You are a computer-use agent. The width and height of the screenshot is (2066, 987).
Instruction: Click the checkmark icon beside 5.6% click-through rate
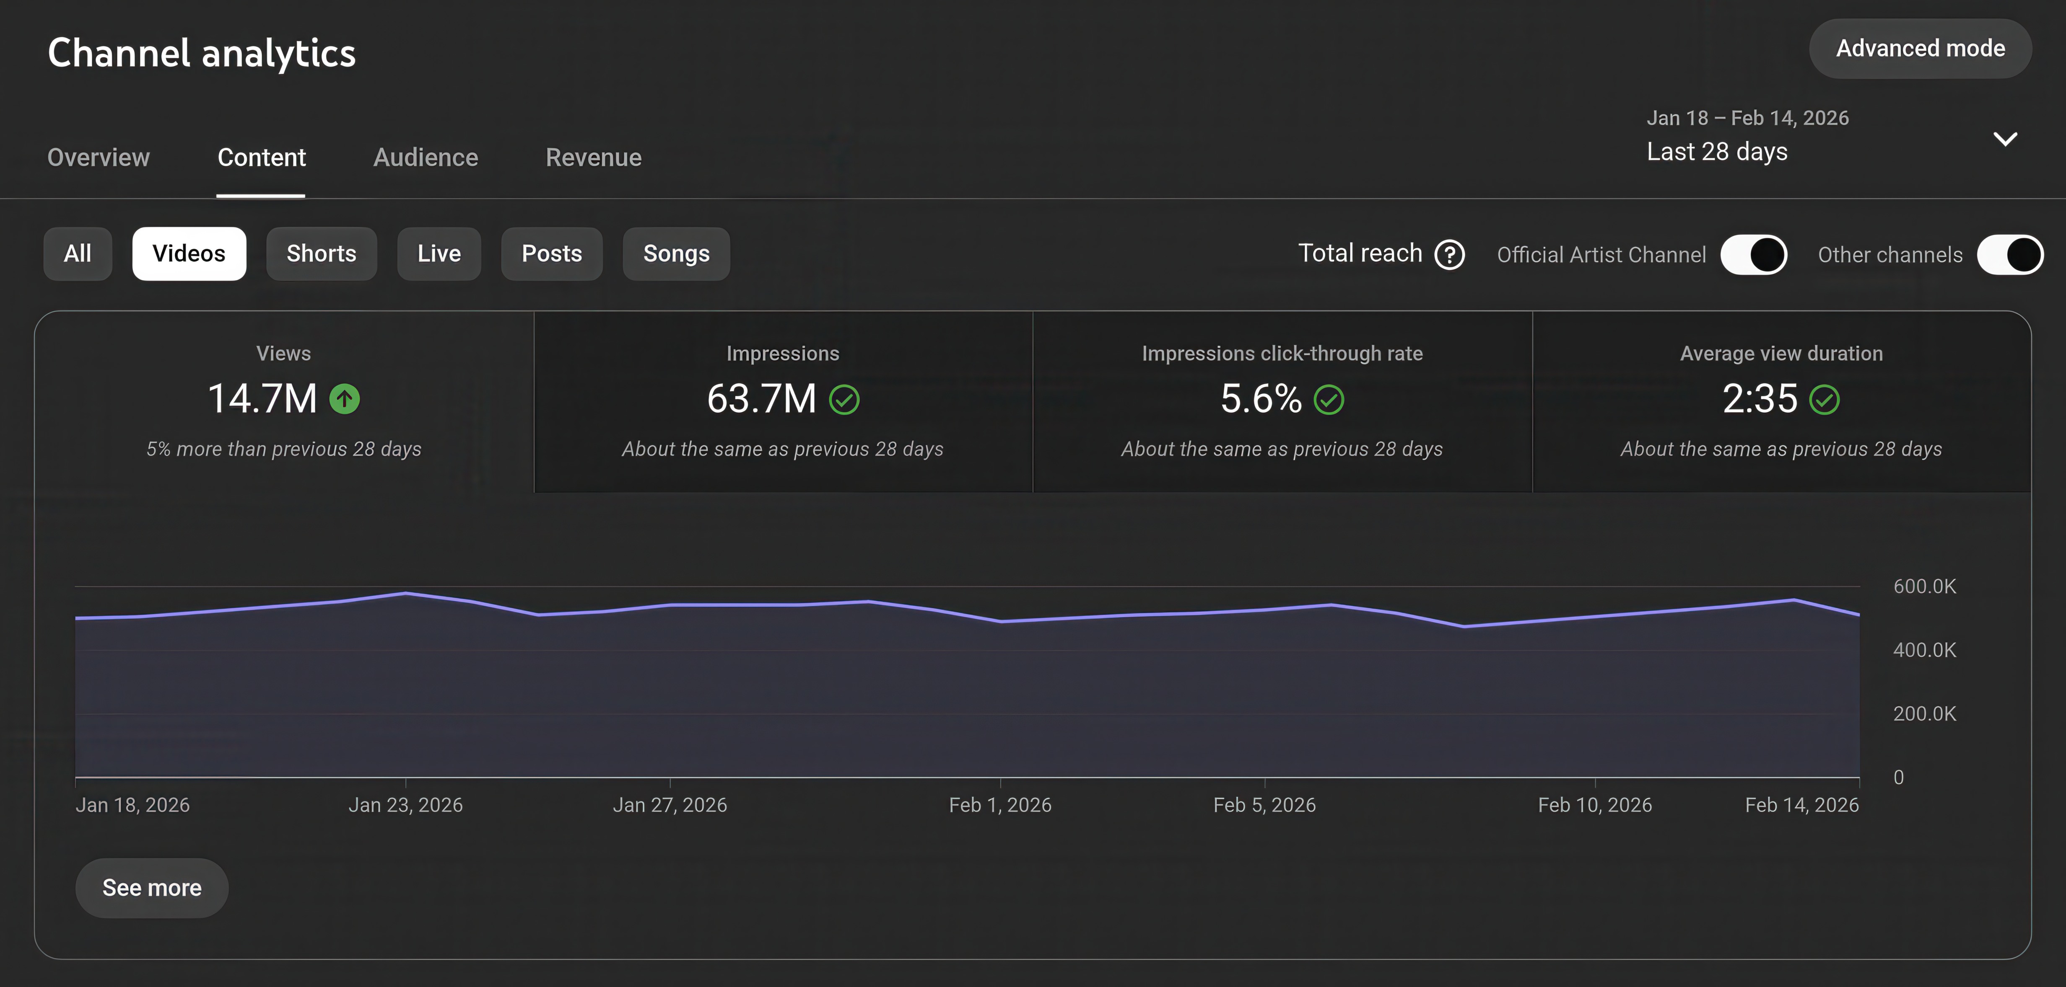pyautogui.click(x=1328, y=399)
